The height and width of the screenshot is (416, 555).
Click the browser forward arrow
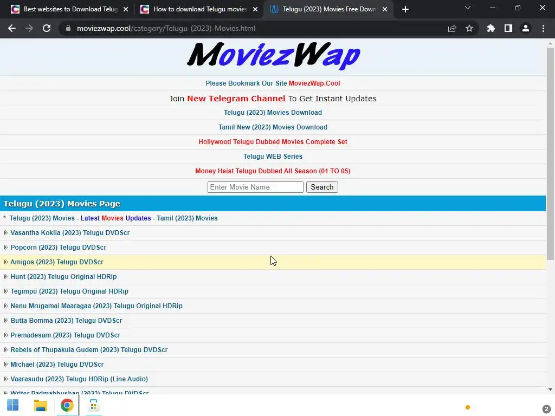[29, 28]
